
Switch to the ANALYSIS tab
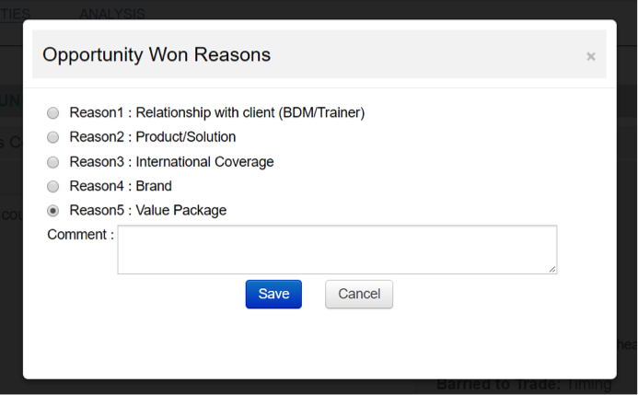[111, 14]
